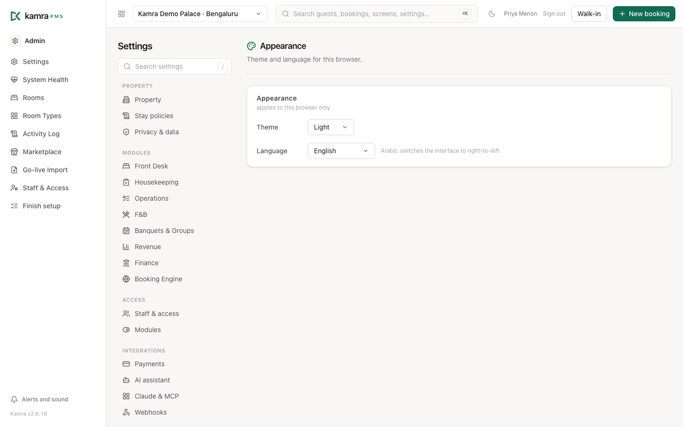Screen dimensions: 683x427
Task: Click the Housekeeping clipboard icon
Action: coord(126,182)
